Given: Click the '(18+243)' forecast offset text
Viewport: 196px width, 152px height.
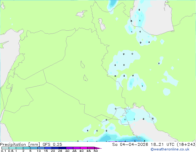Looking at the screenshot, I should tap(186, 145).
